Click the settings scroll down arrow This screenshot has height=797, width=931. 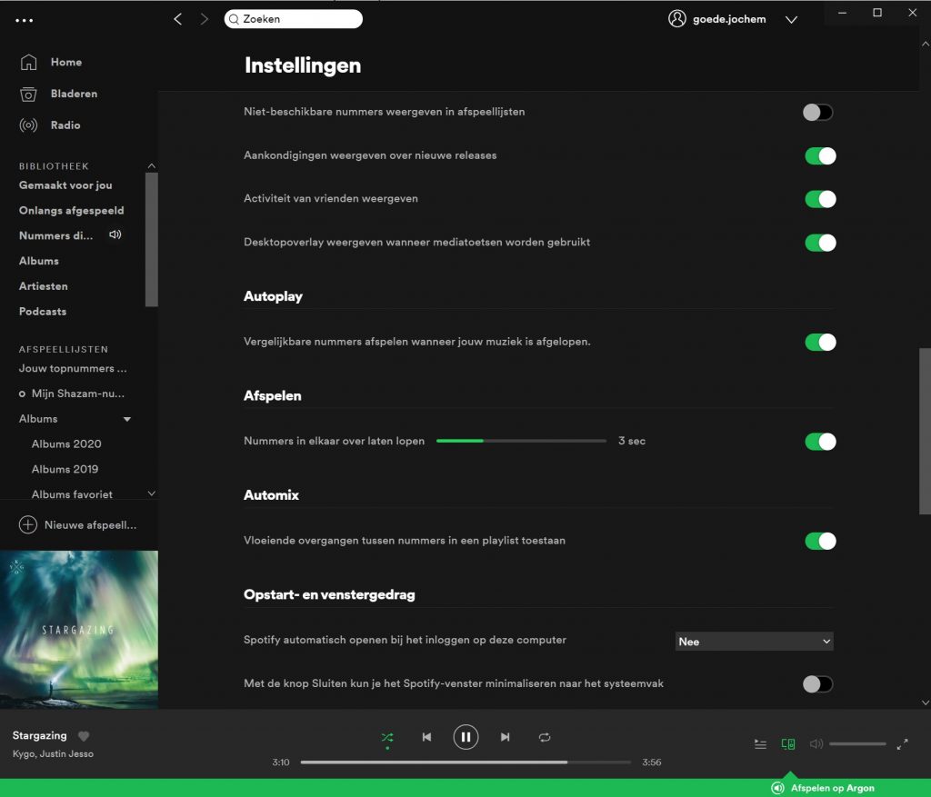coord(925,702)
